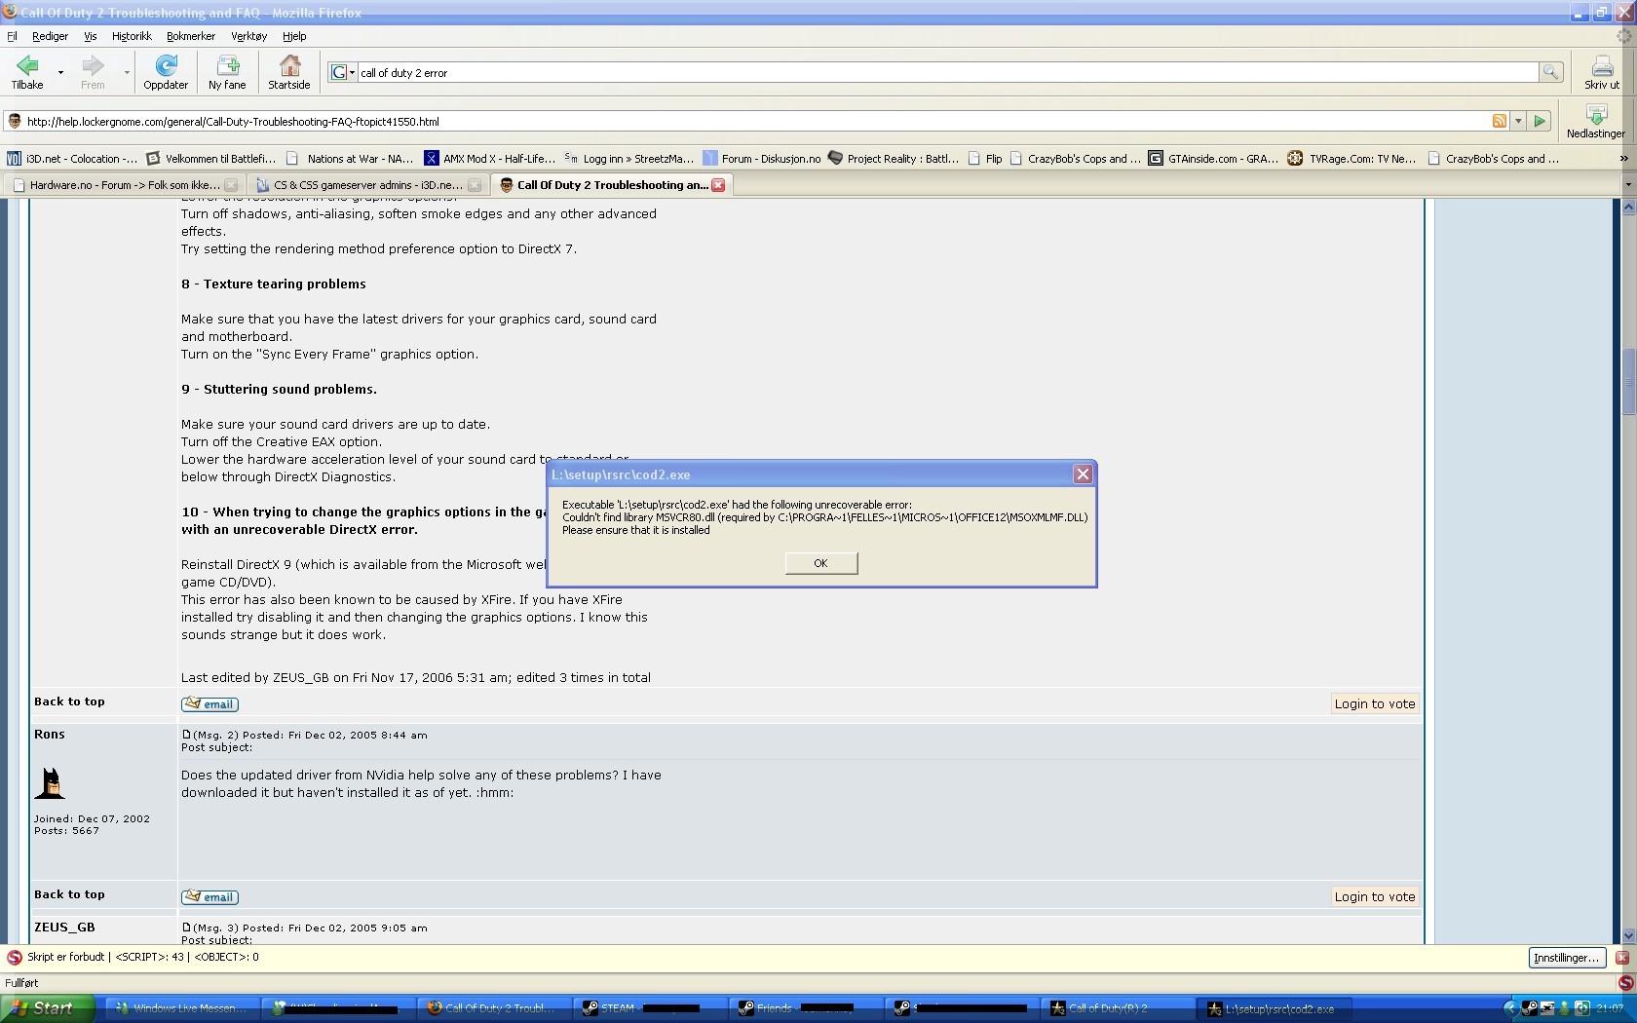The height and width of the screenshot is (1023, 1637).
Task: Open the Verktøy menu
Action: coord(248,36)
